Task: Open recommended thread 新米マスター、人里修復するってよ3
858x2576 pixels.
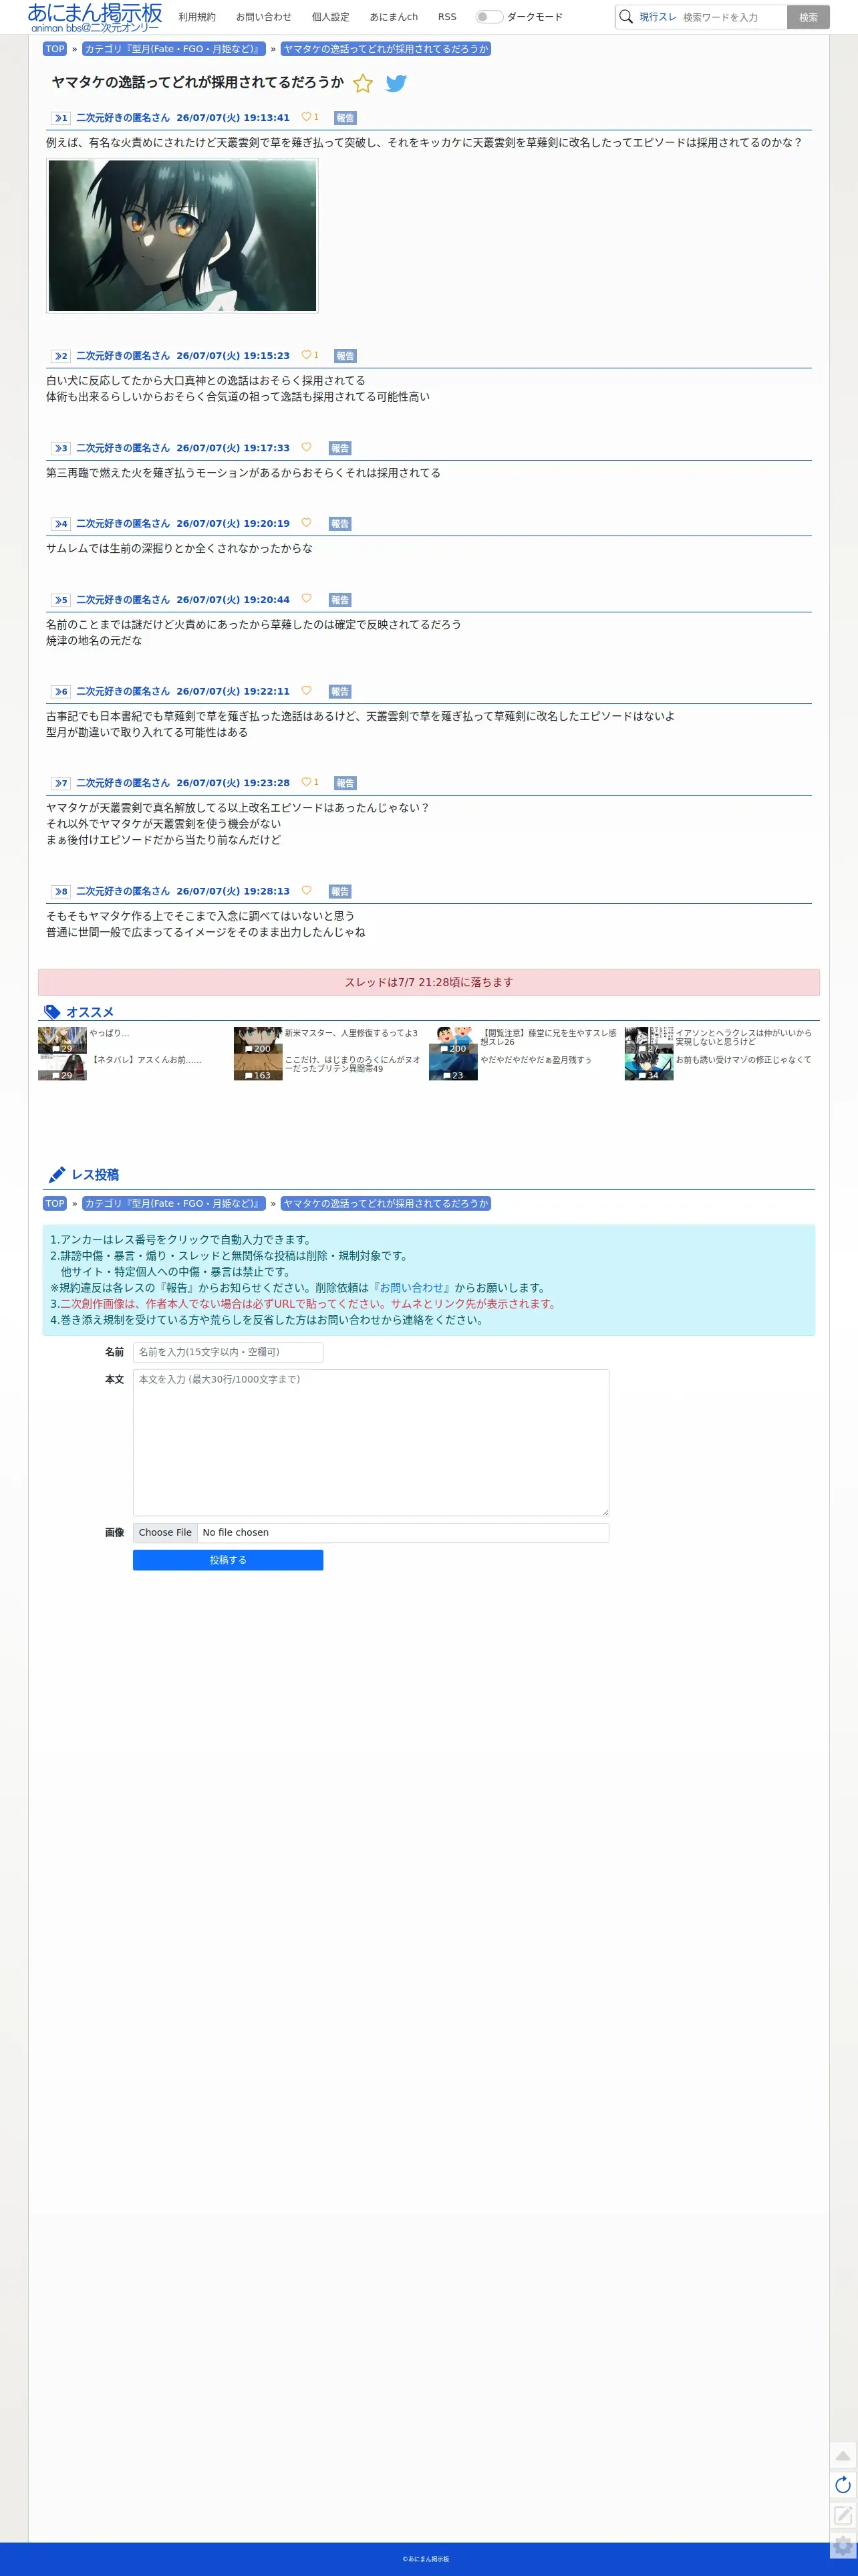Action: [351, 1033]
